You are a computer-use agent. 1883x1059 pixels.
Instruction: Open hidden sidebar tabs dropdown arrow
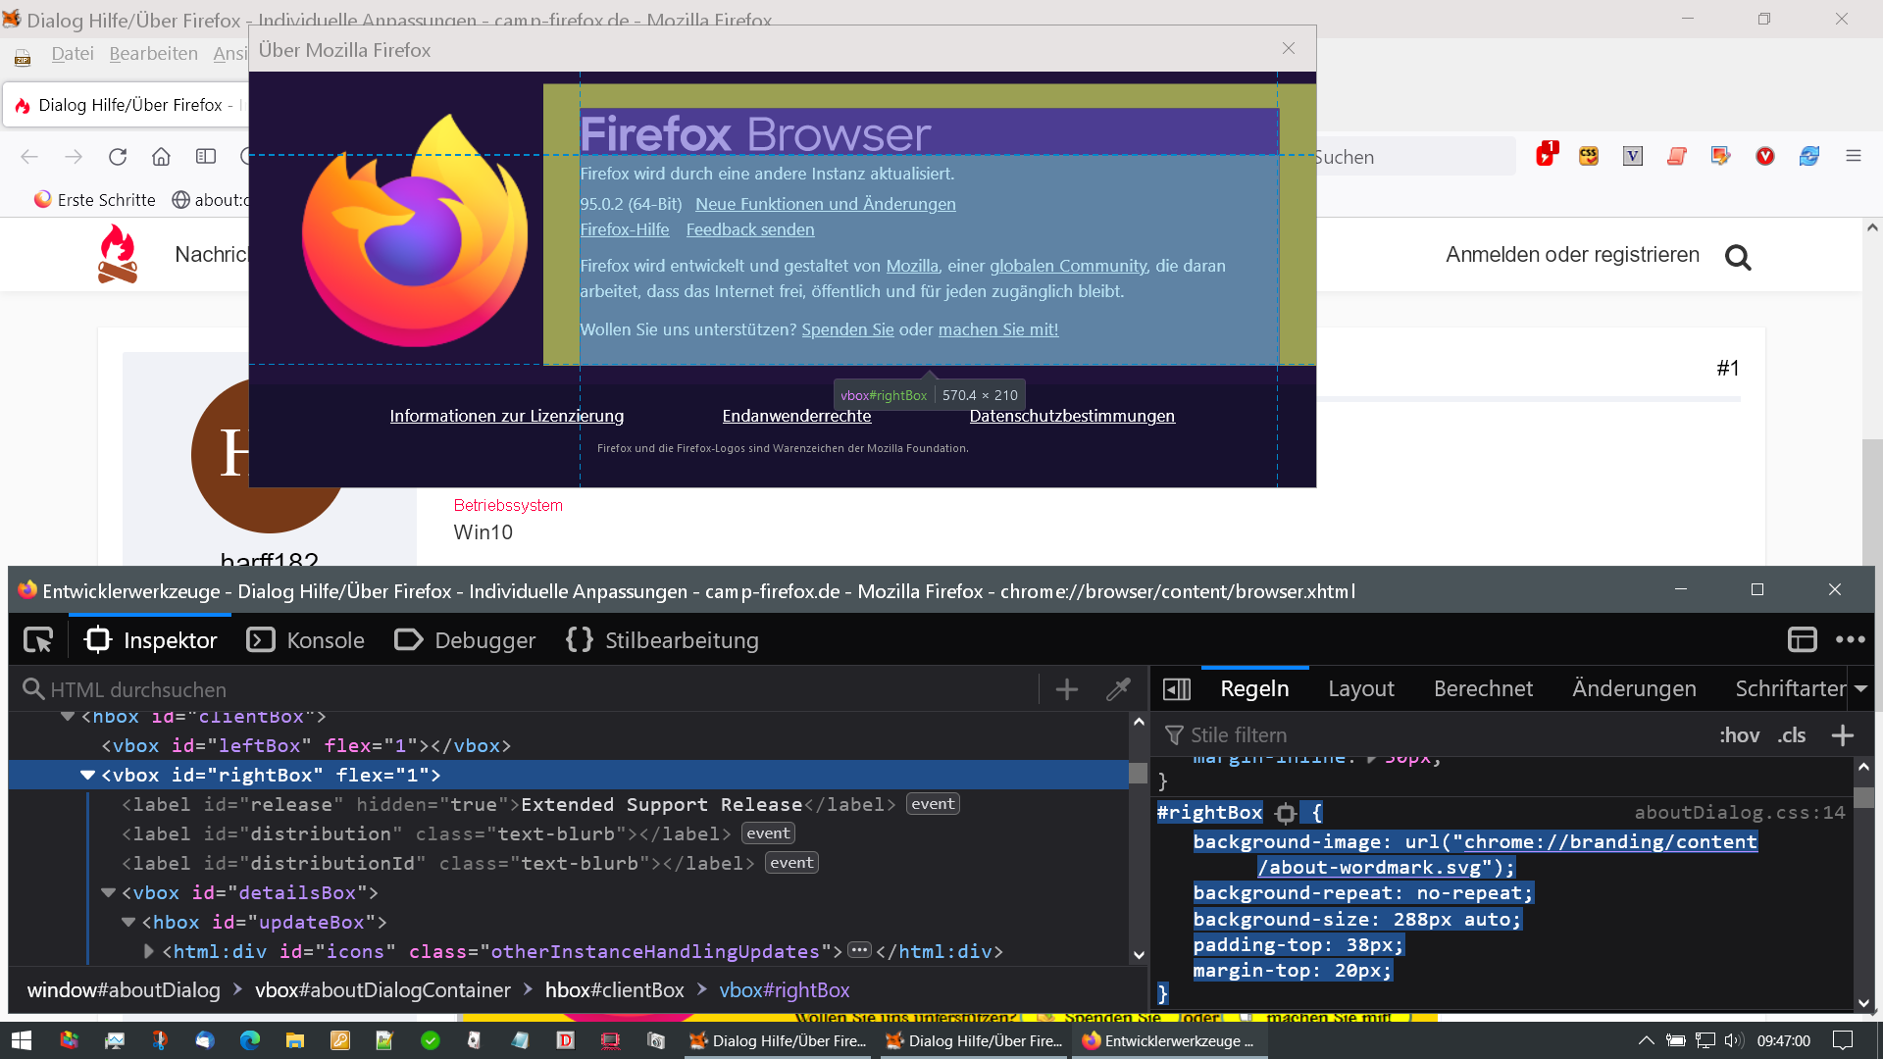[x=1860, y=689]
